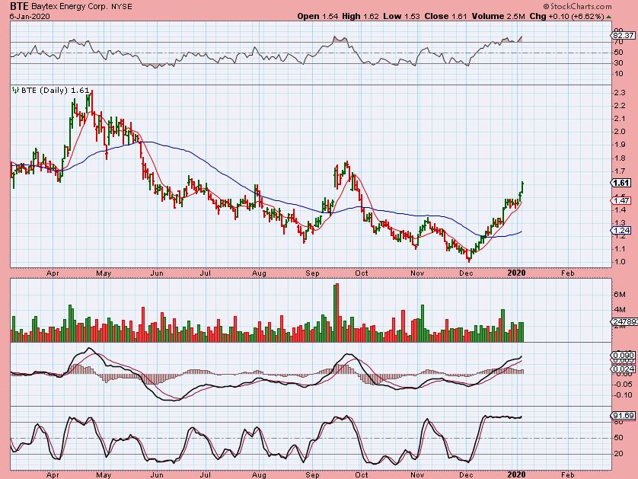The height and width of the screenshot is (479, 638).
Task: Click the green up-triangle beside the Chg value
Action: [608, 17]
